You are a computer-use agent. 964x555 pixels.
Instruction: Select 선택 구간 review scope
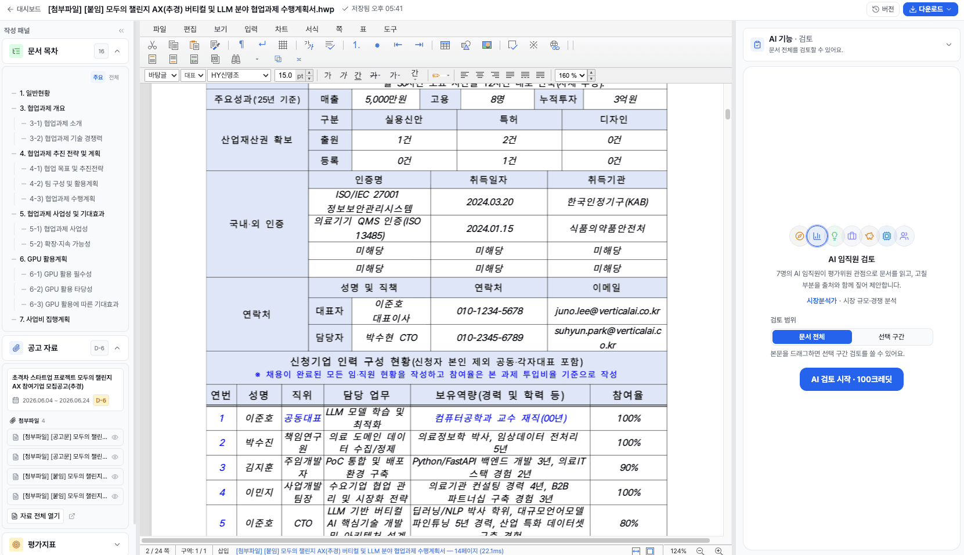coord(891,337)
